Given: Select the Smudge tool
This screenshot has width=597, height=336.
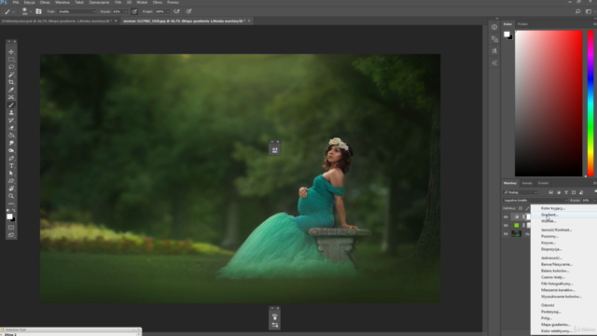Looking at the screenshot, I should (11, 143).
